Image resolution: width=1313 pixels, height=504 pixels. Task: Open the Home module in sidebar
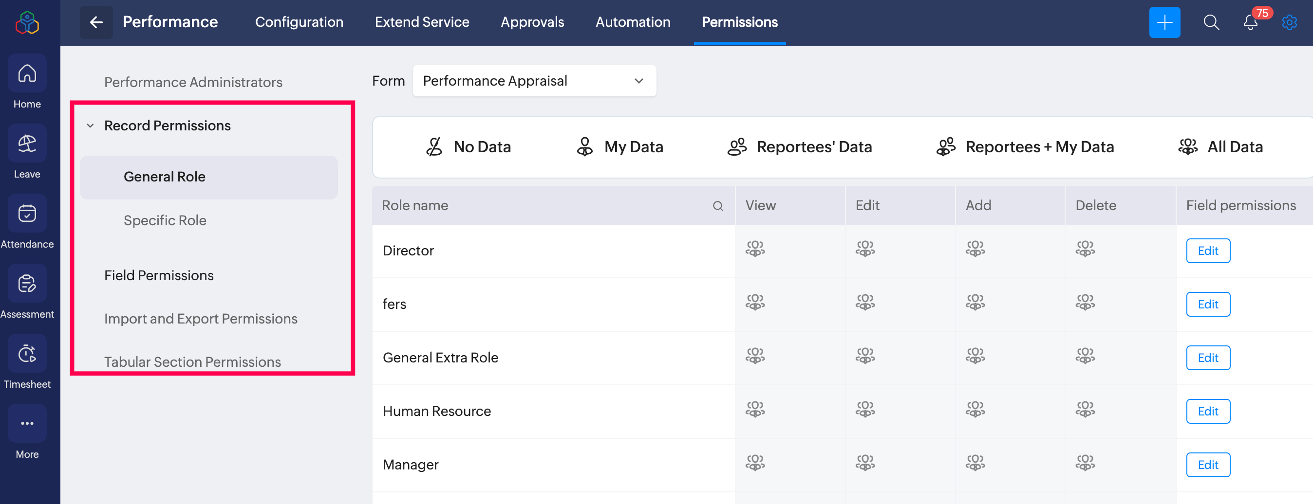27,74
